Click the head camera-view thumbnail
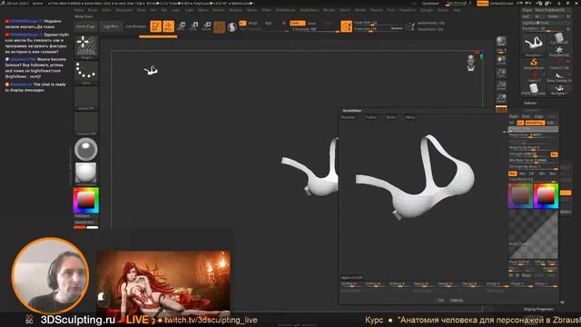This screenshot has height=327, width=581. [x=471, y=63]
